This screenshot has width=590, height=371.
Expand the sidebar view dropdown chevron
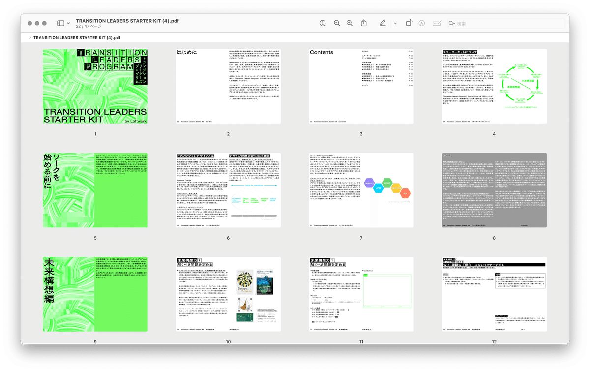68,23
